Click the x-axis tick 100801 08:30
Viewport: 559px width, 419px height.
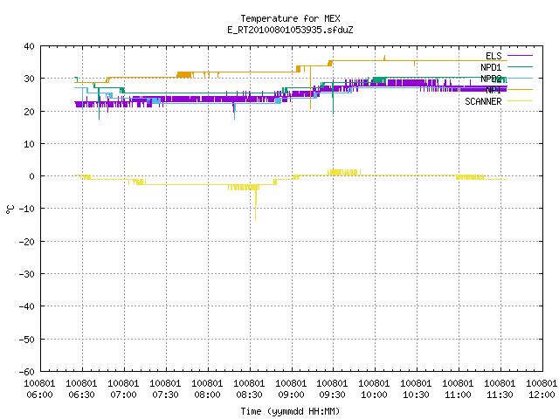tap(249, 388)
